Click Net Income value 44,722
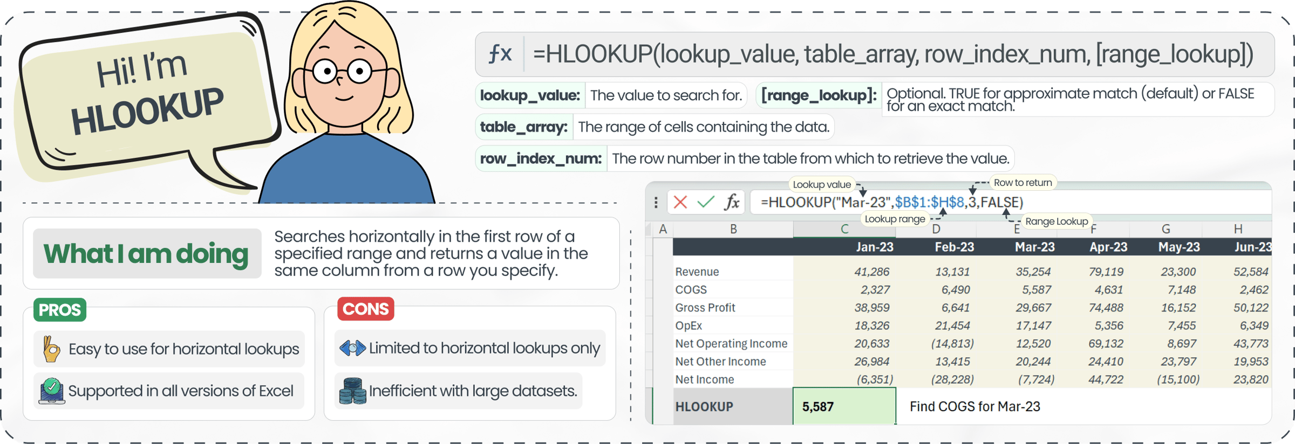The height and width of the screenshot is (444, 1295). tap(1106, 379)
